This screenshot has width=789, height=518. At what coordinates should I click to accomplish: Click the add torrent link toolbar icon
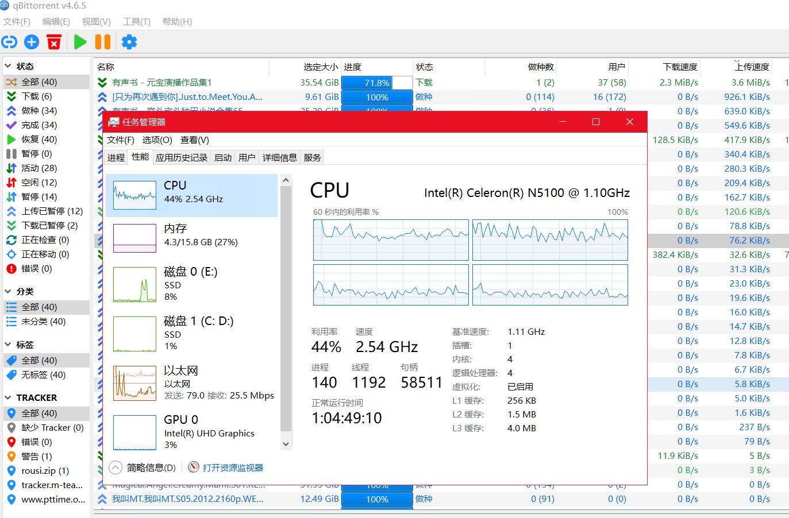9,42
